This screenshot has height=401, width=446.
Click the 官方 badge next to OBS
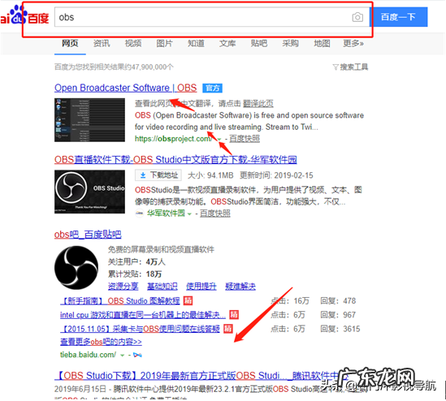(212, 88)
